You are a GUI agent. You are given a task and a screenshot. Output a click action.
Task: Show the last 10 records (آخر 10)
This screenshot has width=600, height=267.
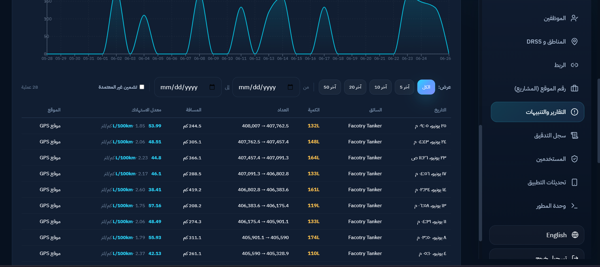coord(380,87)
